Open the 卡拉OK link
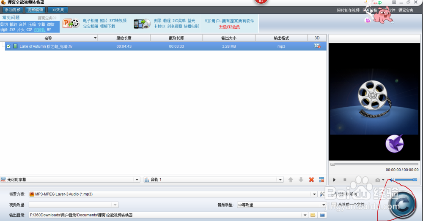 coord(159,26)
